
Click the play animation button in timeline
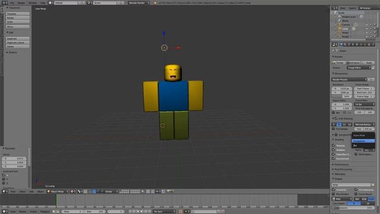142,212
